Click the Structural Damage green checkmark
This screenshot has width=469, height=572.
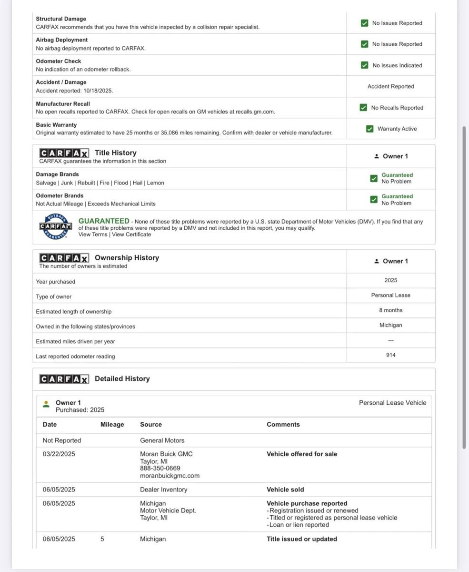tap(364, 23)
